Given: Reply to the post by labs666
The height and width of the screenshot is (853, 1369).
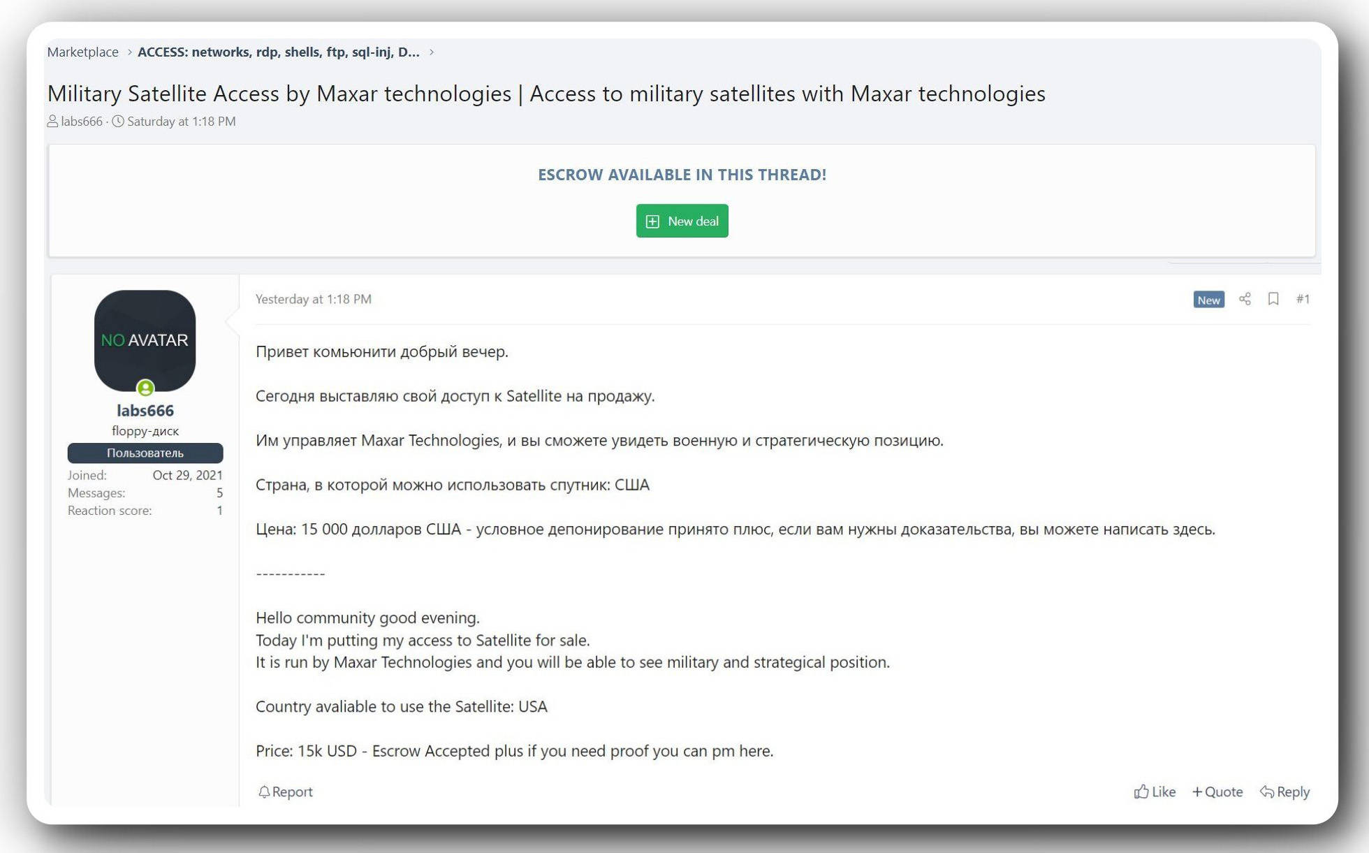Looking at the screenshot, I should [x=1285, y=792].
